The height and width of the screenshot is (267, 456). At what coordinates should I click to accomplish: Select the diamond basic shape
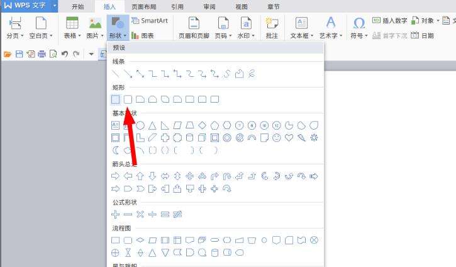click(202, 125)
